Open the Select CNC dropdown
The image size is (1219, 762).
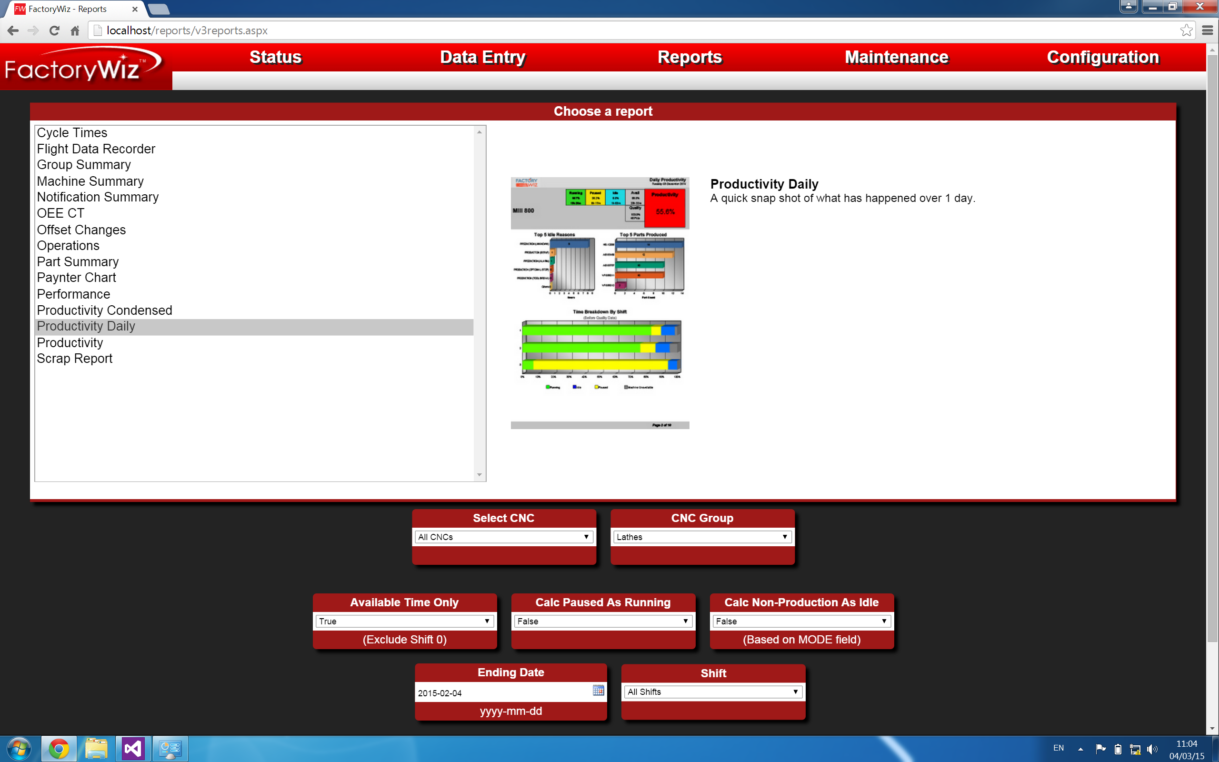503,537
